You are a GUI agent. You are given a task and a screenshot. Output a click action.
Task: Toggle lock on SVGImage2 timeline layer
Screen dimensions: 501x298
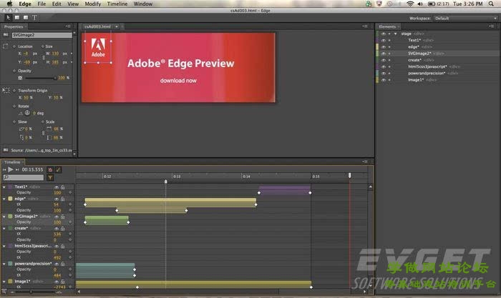point(64,217)
